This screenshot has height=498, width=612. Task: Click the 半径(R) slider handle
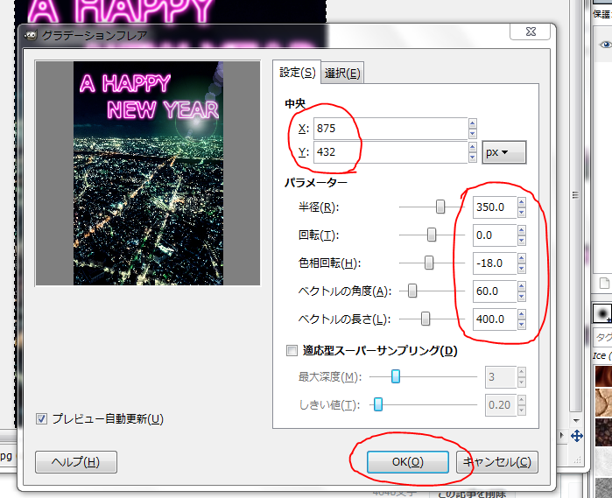coord(440,207)
